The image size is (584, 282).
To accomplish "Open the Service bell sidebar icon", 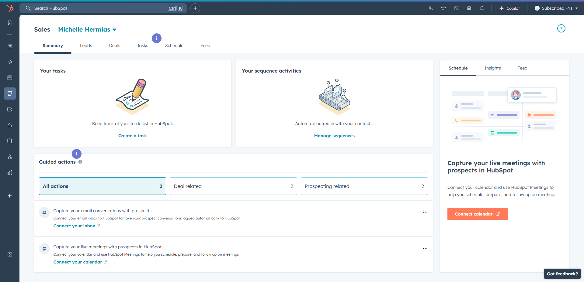I will click(10, 125).
